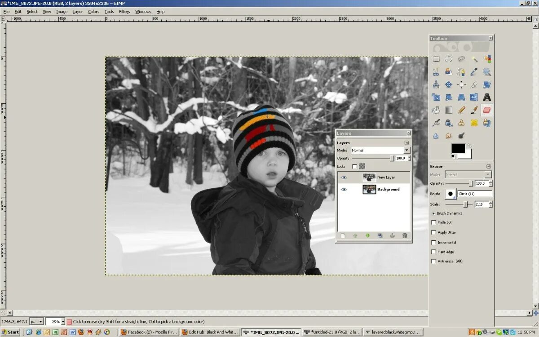The width and height of the screenshot is (539, 337).
Task: Select the Heal tool
Action: pyautogui.click(x=474, y=122)
